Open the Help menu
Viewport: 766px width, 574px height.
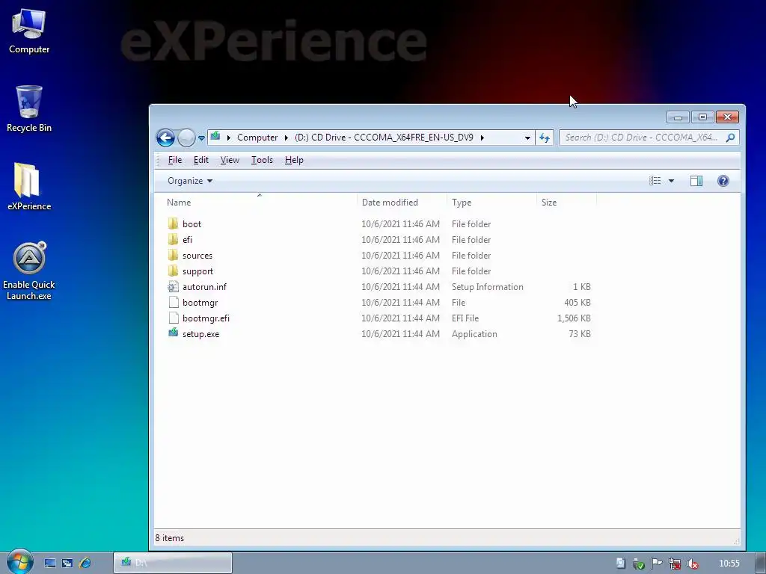pos(294,160)
